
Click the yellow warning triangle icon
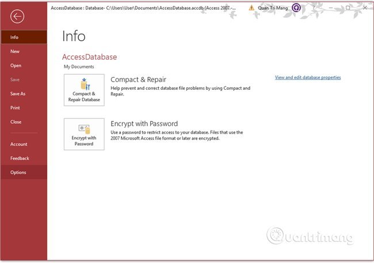(251, 8)
